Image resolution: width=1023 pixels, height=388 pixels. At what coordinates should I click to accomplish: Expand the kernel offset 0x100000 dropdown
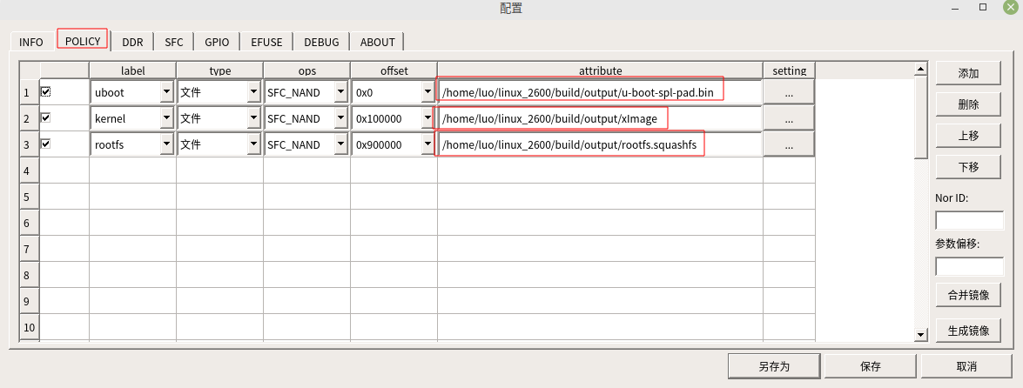[x=427, y=118]
